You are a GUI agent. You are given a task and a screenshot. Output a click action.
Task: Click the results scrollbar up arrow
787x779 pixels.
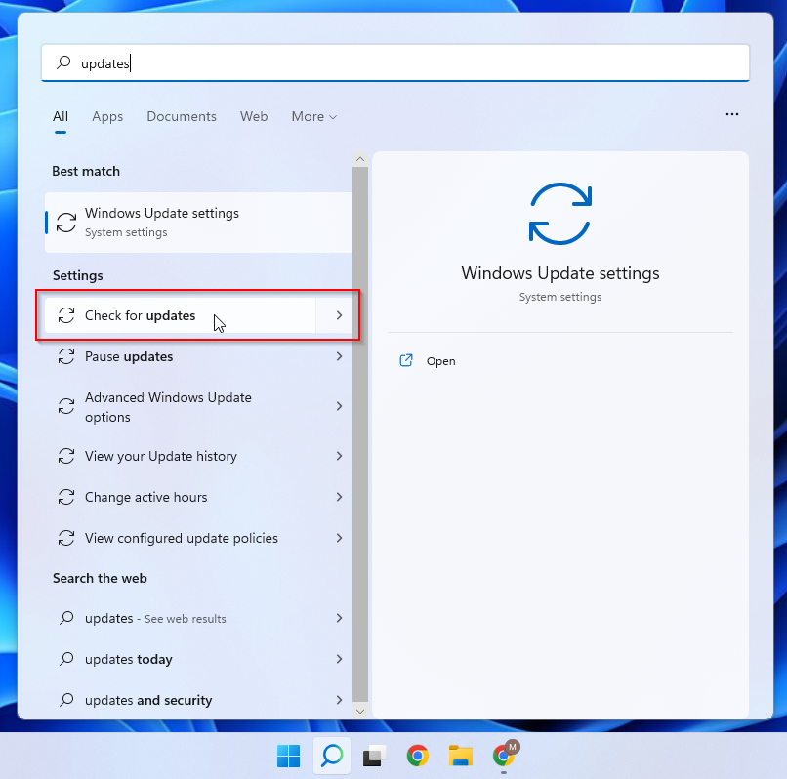point(360,159)
